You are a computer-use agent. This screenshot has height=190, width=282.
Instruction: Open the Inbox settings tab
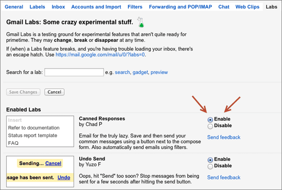58,7
